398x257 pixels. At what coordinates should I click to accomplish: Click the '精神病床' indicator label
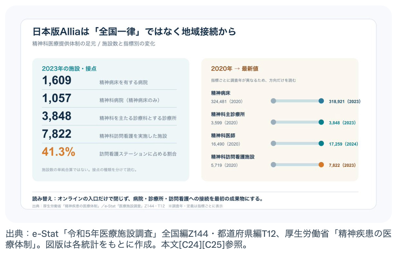[x=221, y=93]
